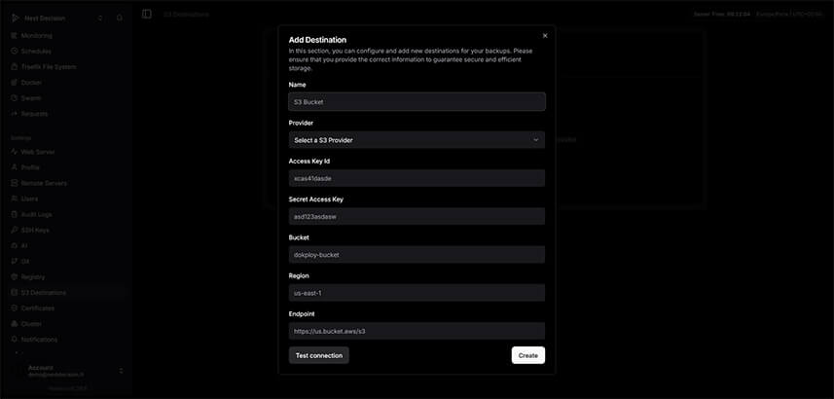Create the new S3 destination

pos(528,355)
